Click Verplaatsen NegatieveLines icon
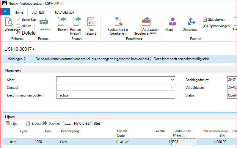The width and height of the screenshot is (237, 148). (146, 21)
